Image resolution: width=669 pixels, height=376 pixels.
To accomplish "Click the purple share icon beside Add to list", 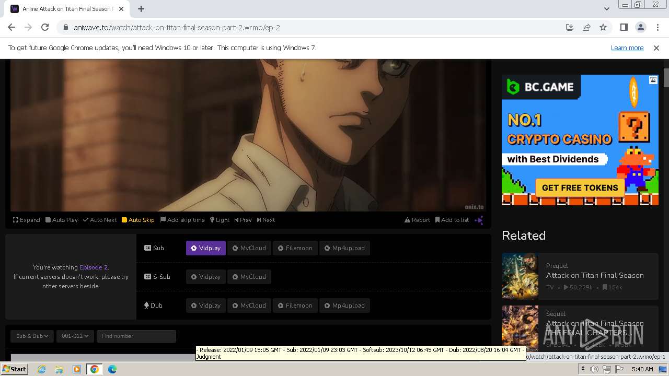I will pos(479,220).
